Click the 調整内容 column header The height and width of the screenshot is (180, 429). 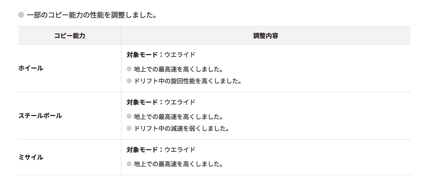(x=265, y=36)
